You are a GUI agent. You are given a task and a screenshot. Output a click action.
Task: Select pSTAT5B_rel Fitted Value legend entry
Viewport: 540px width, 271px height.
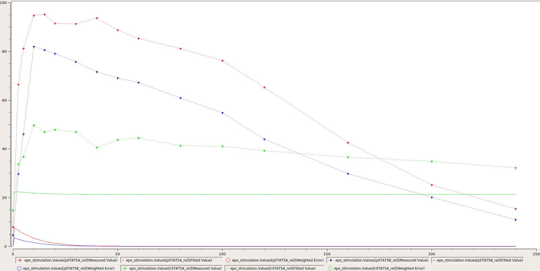(478, 260)
